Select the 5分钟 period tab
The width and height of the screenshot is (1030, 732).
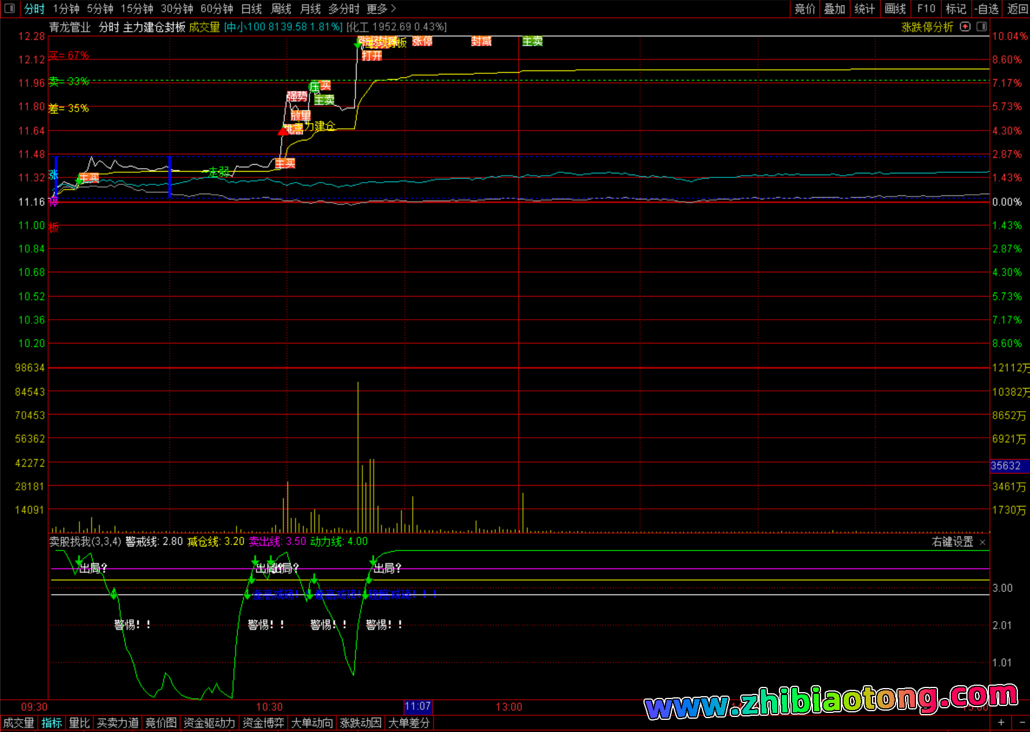click(x=100, y=9)
